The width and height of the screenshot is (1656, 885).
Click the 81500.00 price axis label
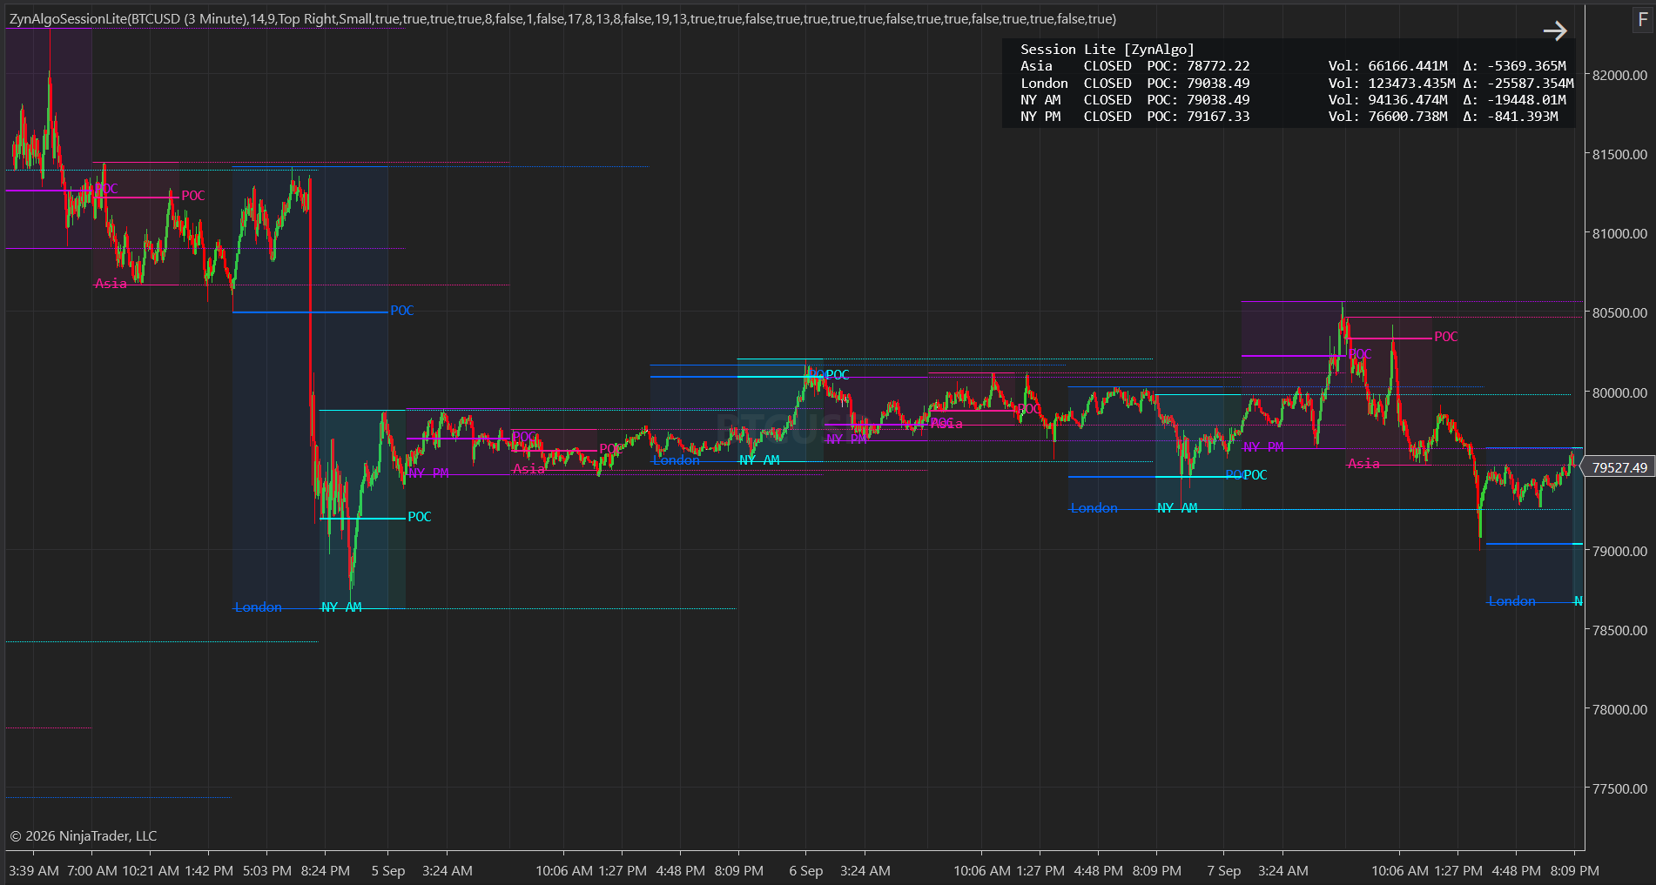[x=1619, y=155]
